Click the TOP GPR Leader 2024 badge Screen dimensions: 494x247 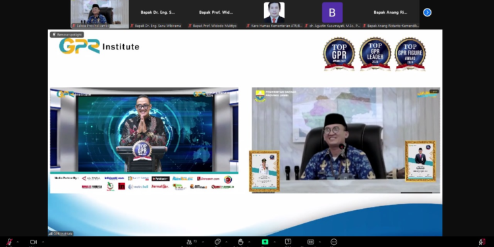375,54
